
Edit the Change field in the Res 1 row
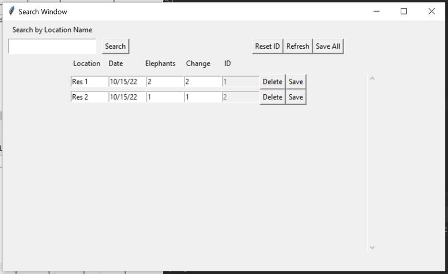click(x=203, y=82)
